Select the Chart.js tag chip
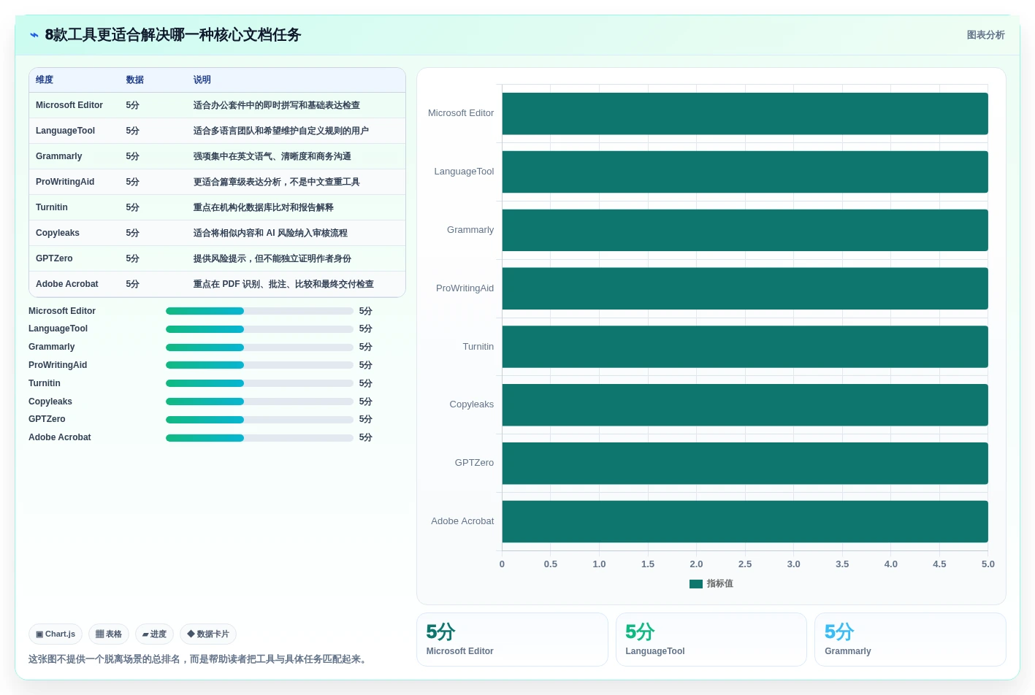This screenshot has width=1035, height=695. coord(56,634)
